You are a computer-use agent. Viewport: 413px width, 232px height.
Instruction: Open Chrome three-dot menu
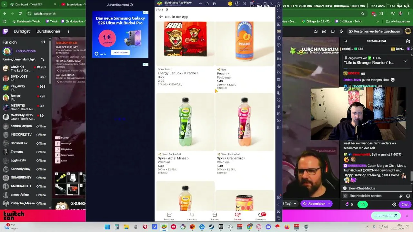(408, 14)
